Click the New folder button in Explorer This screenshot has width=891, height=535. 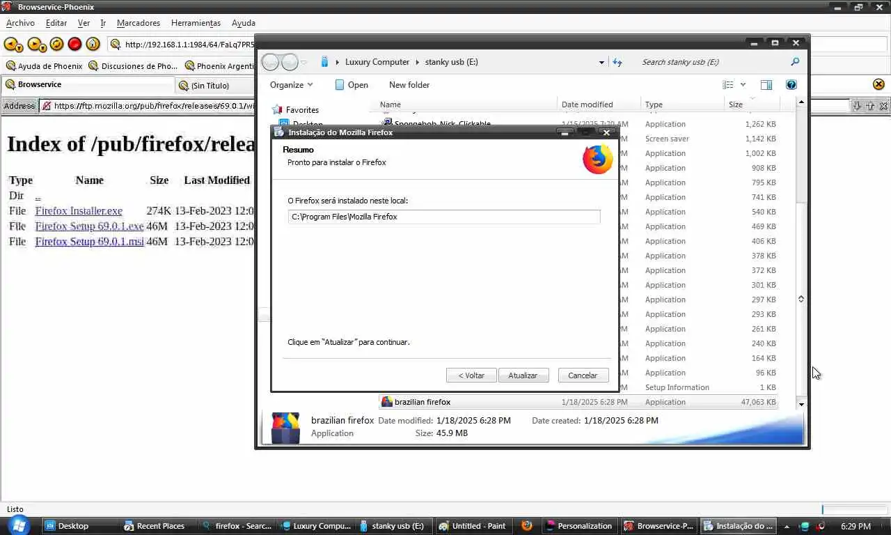point(409,85)
